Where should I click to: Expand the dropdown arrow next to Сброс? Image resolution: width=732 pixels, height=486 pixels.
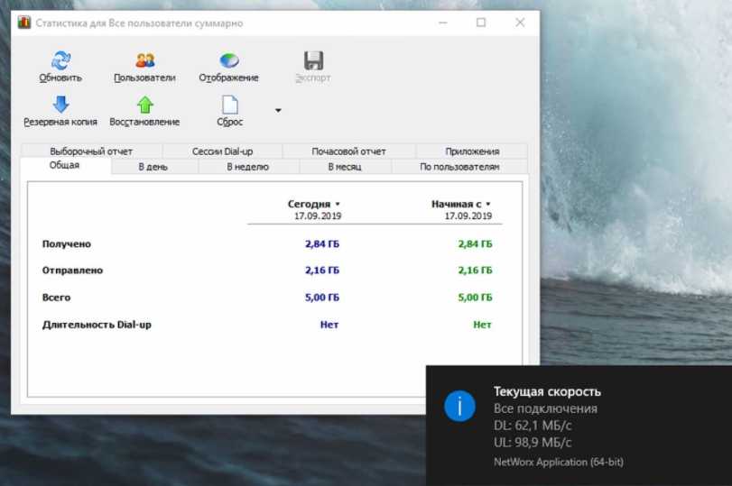[278, 111]
